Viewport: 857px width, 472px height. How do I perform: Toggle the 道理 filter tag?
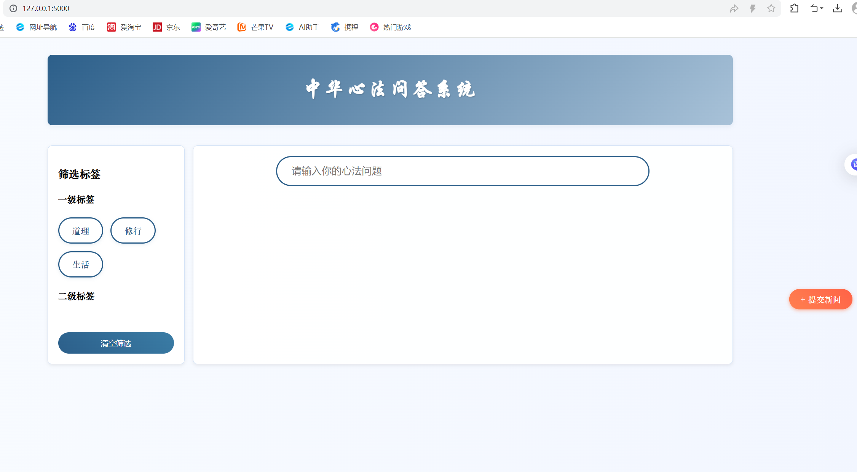[81, 231]
